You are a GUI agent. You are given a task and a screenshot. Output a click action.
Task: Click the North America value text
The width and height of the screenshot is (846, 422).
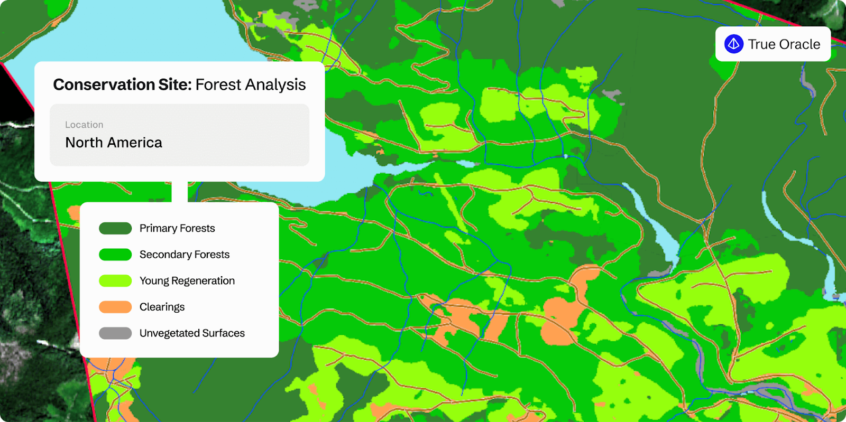pyautogui.click(x=114, y=143)
